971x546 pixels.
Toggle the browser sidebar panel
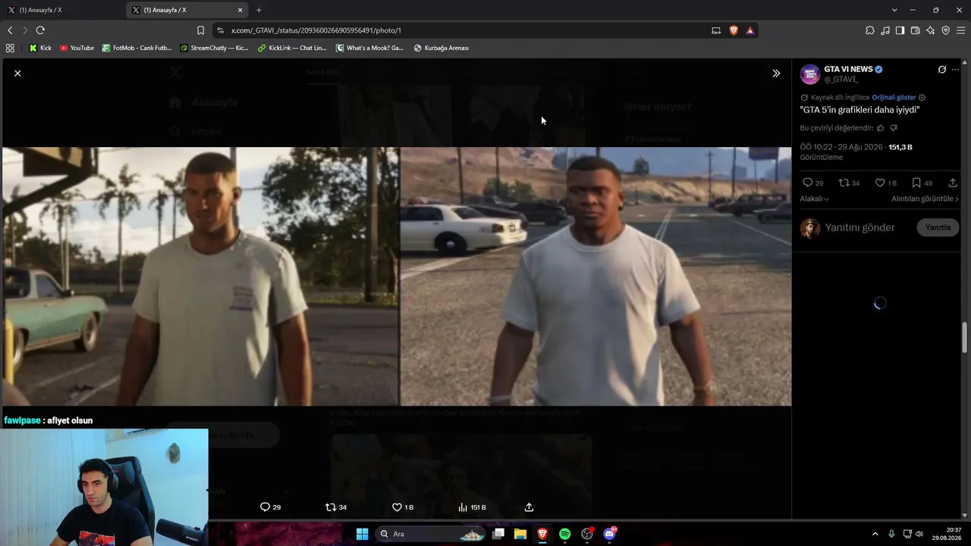click(900, 30)
